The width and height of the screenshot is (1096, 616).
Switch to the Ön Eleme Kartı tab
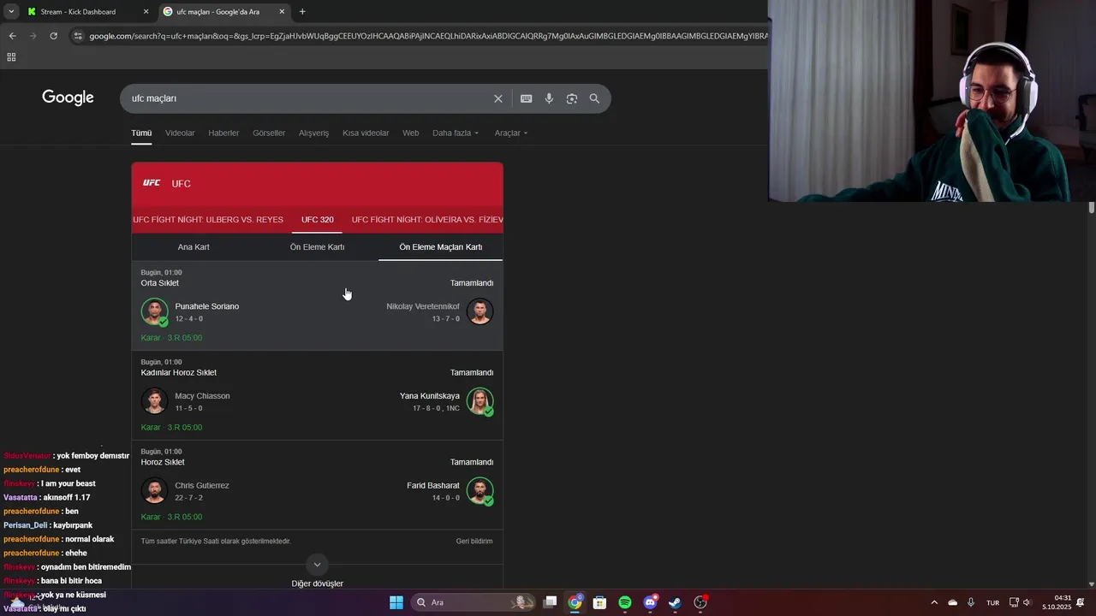(317, 247)
